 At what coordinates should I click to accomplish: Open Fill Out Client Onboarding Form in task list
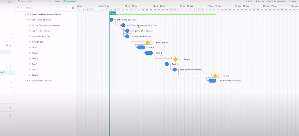point(46,25)
